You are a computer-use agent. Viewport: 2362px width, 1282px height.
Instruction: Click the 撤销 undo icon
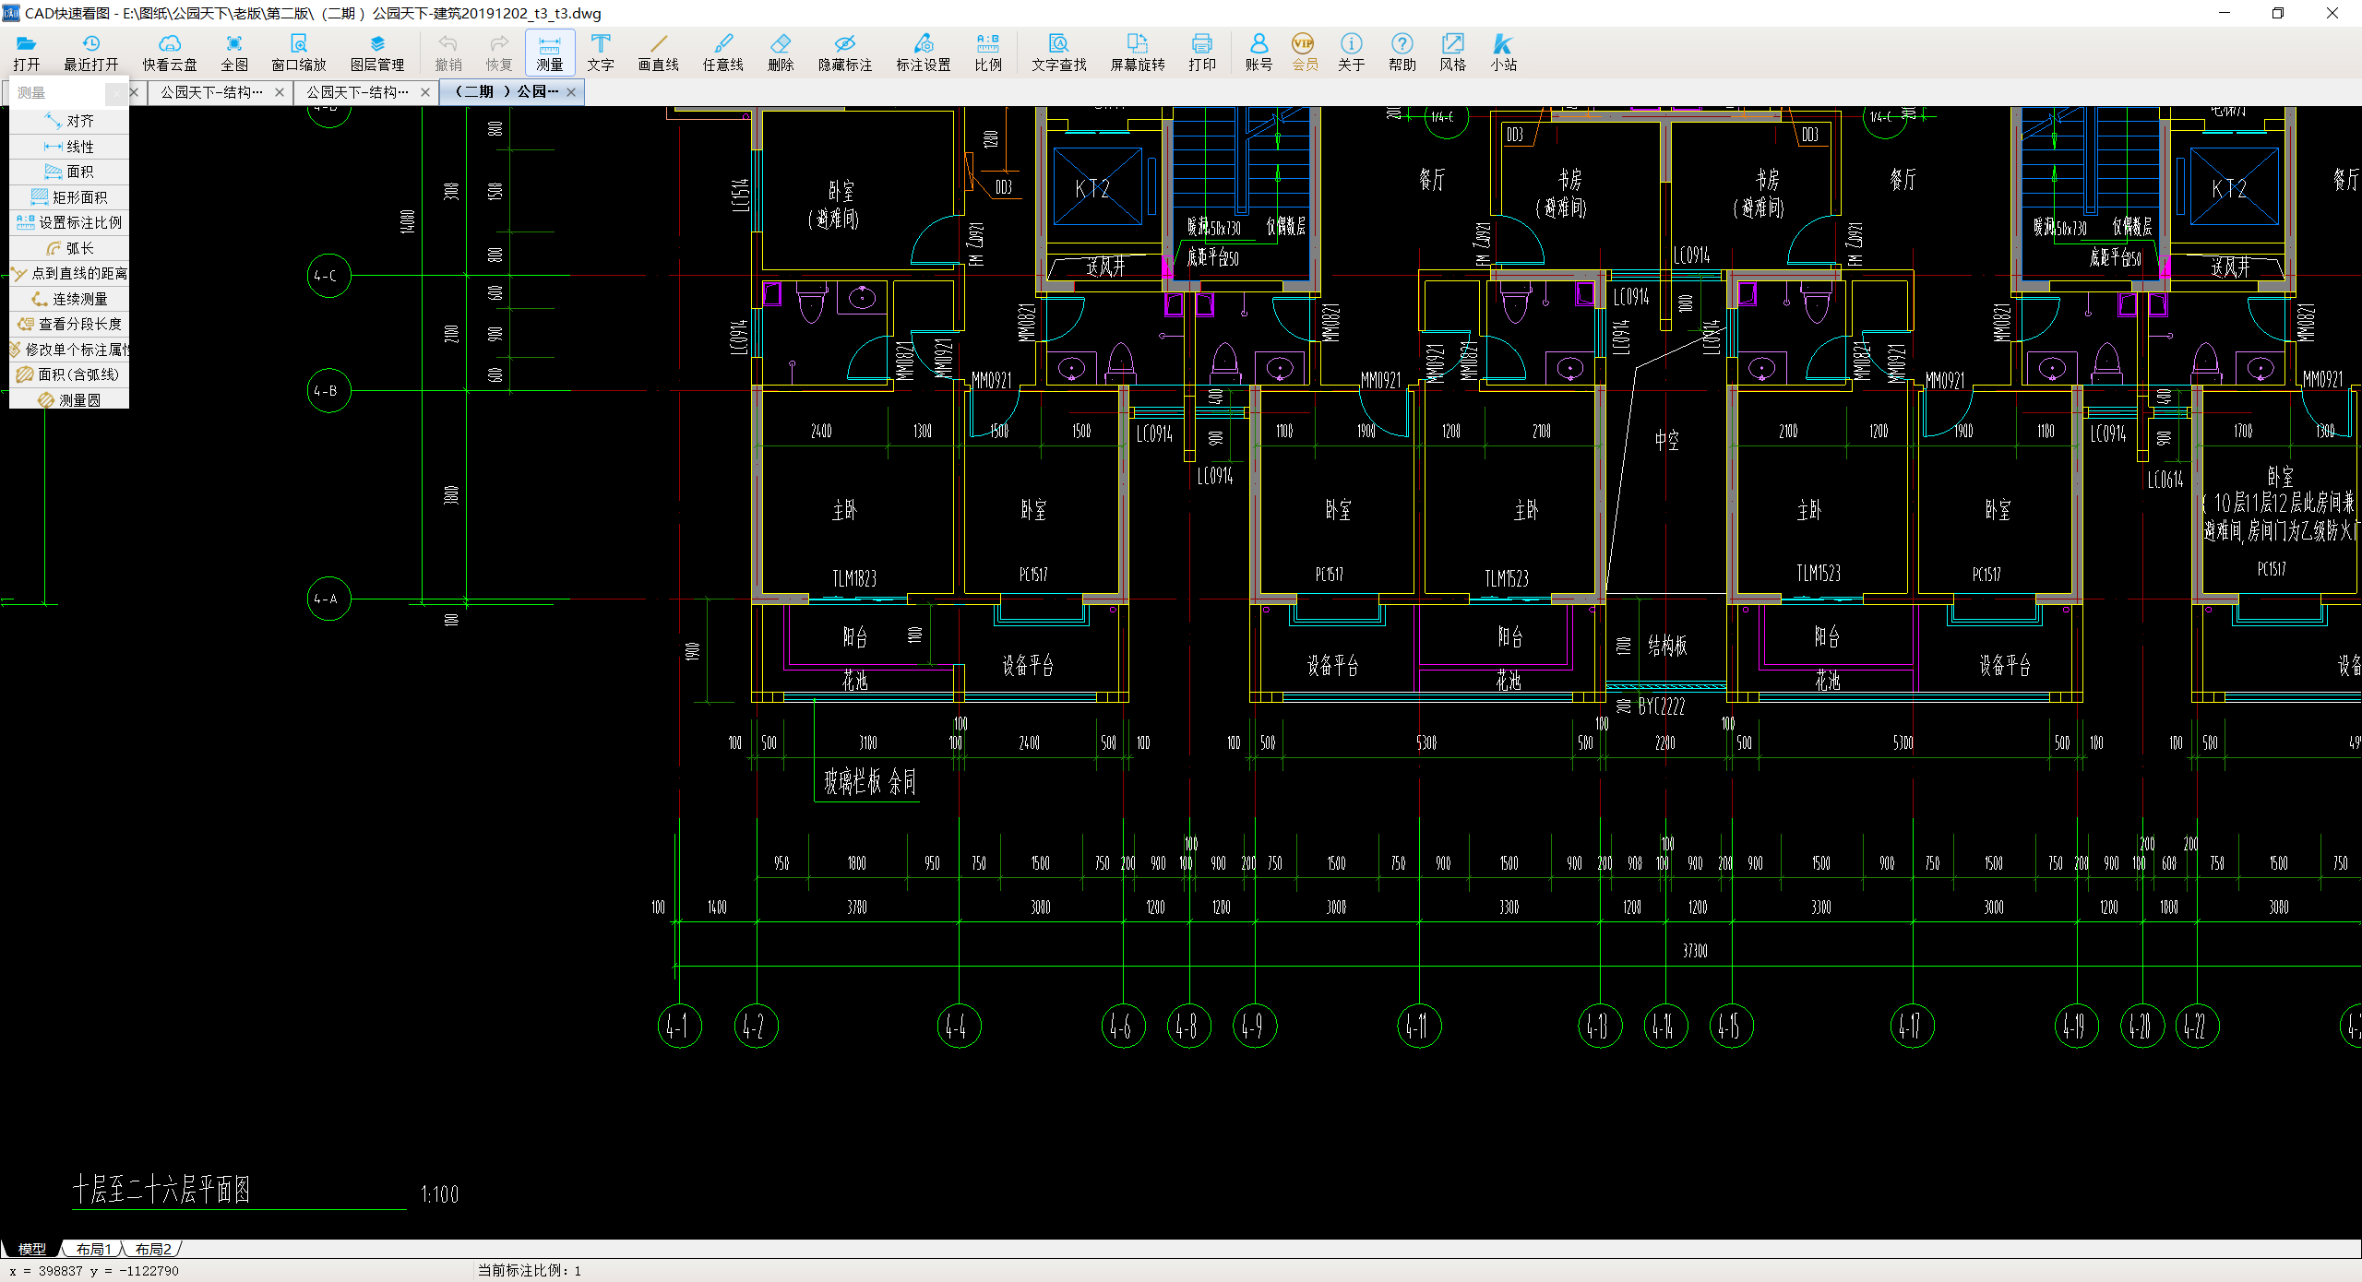[448, 53]
